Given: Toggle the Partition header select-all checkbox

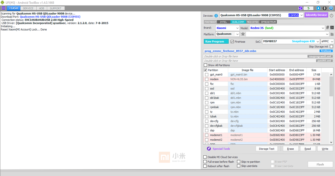Looking at the screenshot, I should (x=205, y=70).
